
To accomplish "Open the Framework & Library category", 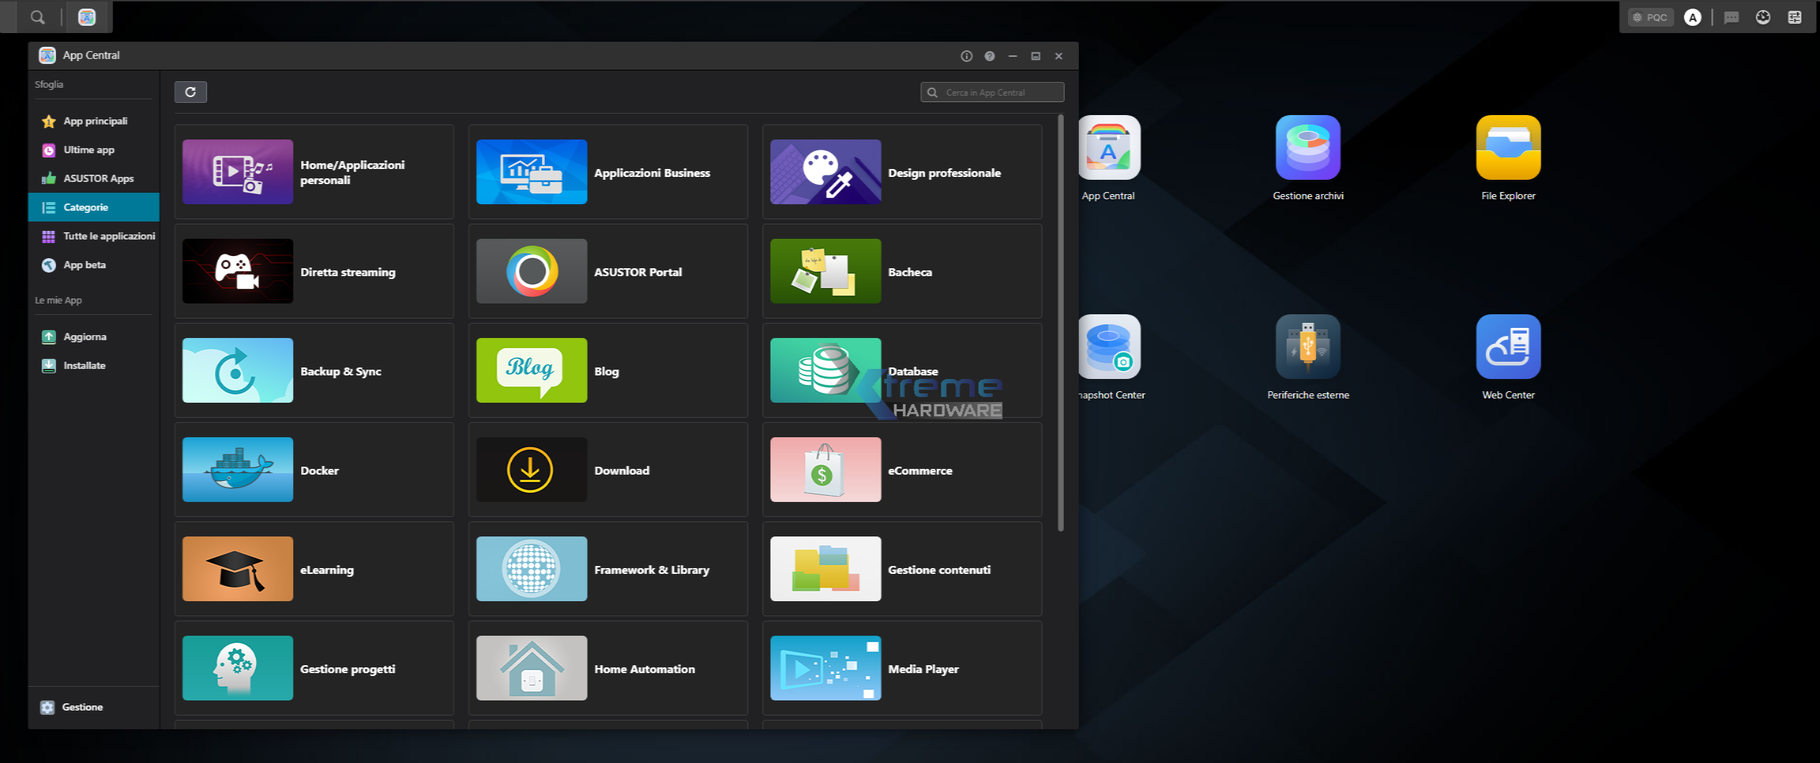I will 608,569.
